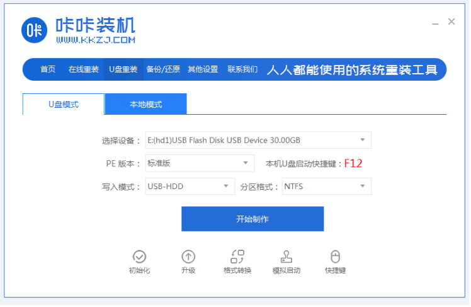The height and width of the screenshot is (307, 471).
Task: Open the 格式转换 format conversion icon
Action: click(x=238, y=257)
